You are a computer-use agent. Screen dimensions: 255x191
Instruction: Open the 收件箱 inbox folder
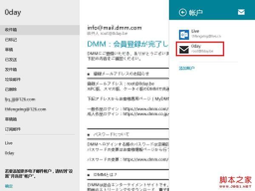[40, 30]
